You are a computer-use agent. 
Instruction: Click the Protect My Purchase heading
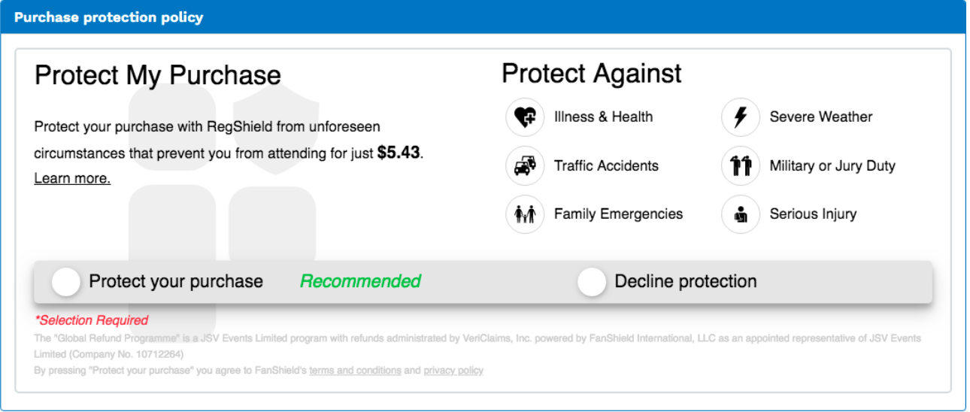pyautogui.click(x=158, y=75)
